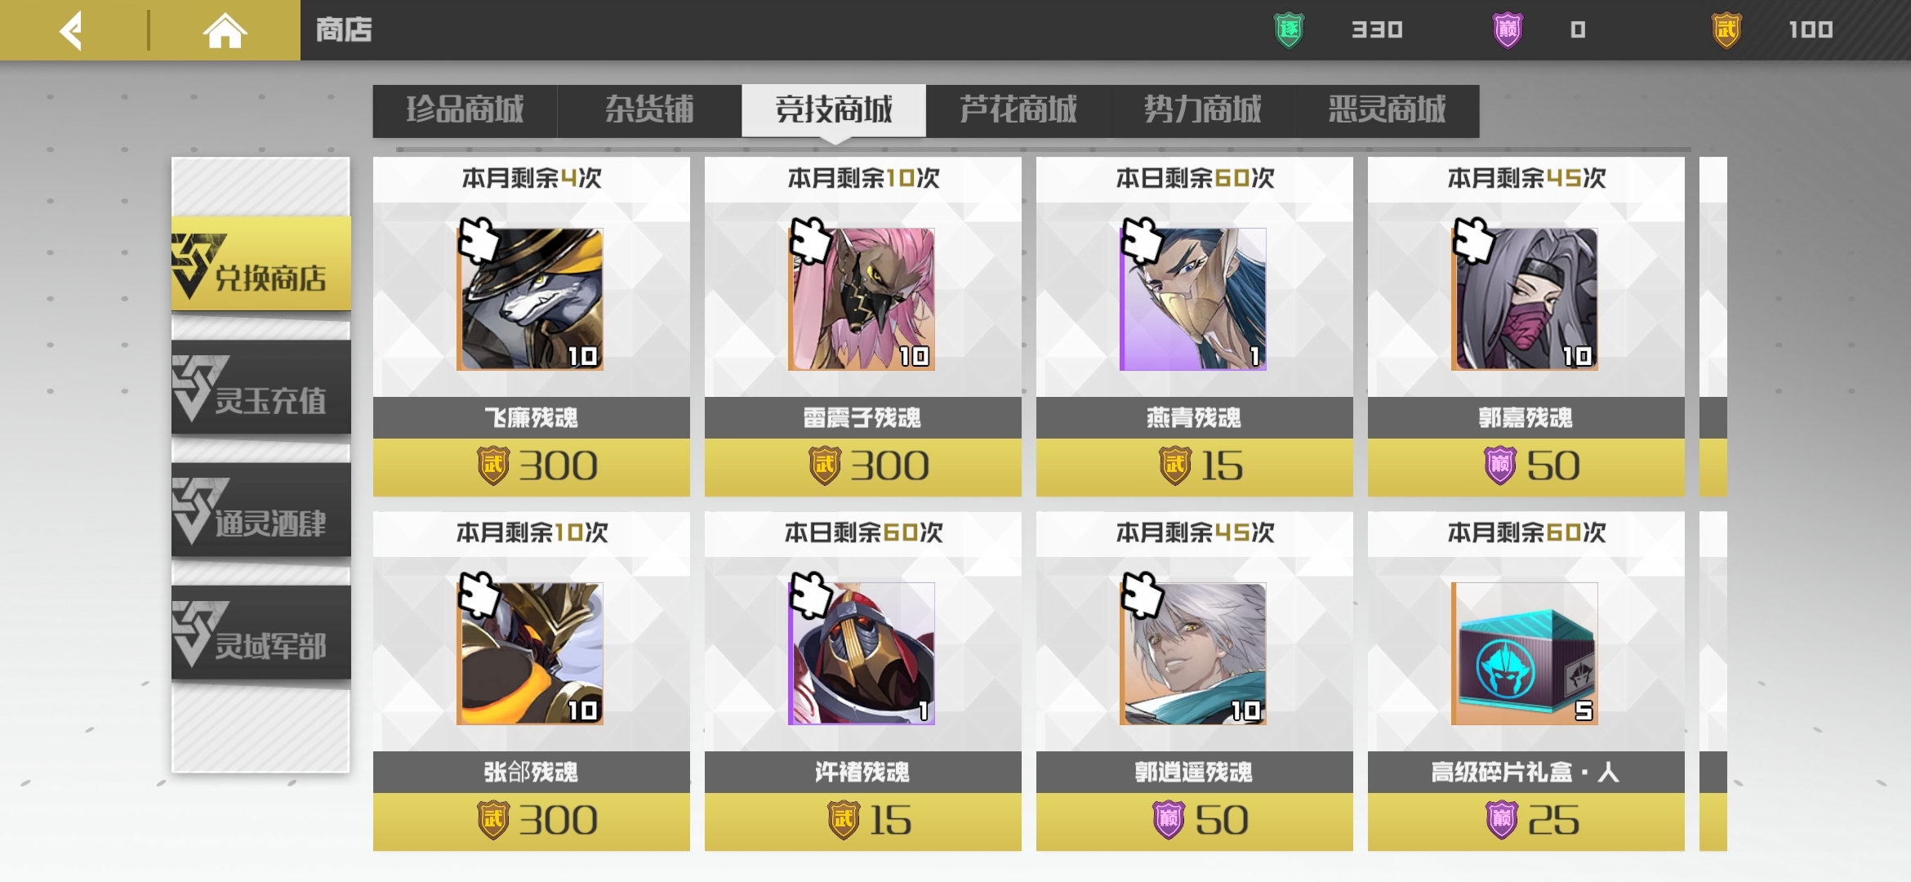Buy 郭逍遥残魂 for 50 purple coins

1195,821
